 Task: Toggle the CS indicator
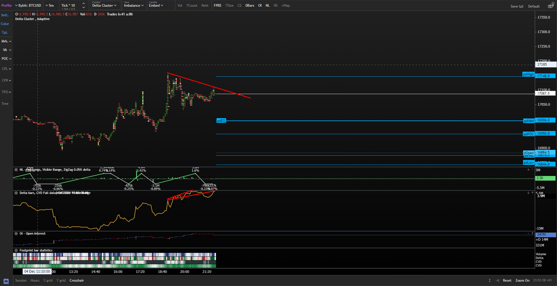click(239, 6)
